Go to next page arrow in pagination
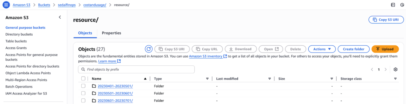This screenshot has height=104, width=406. tap(385, 69)
